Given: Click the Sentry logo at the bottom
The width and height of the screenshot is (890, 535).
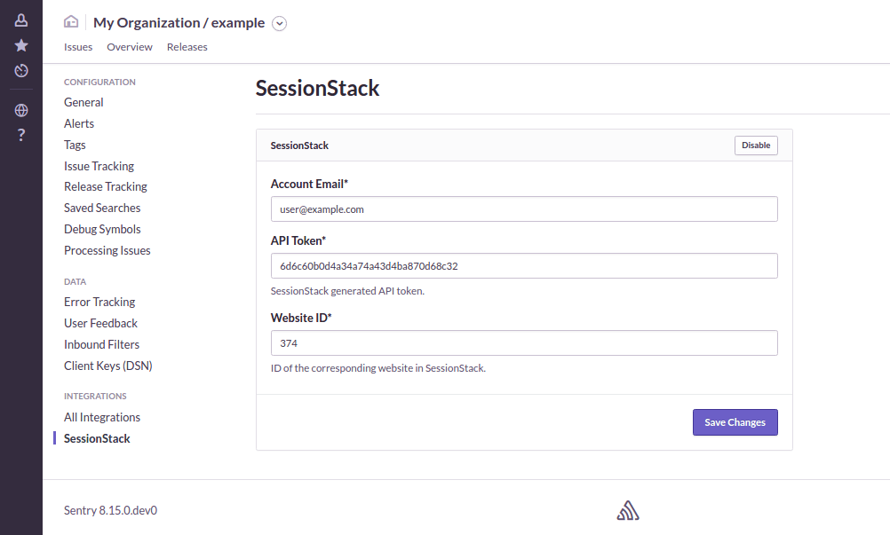Looking at the screenshot, I should point(628,509).
